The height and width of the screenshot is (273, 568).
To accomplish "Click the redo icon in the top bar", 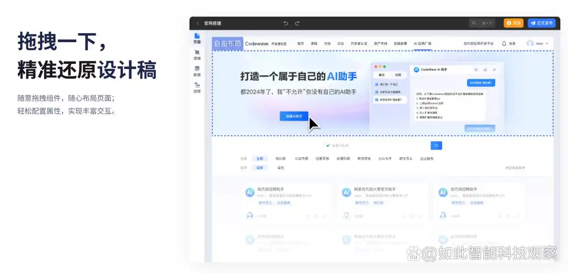I will 297,24.
